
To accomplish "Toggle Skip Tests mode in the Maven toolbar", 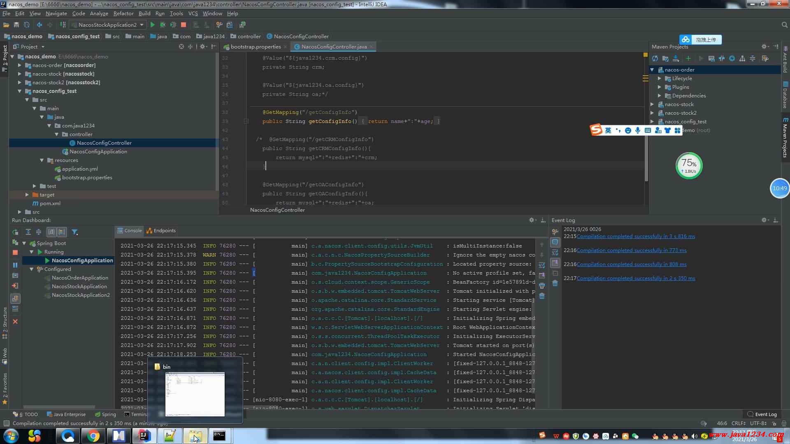I will coord(732,58).
